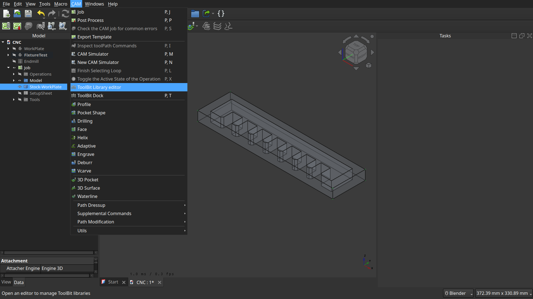Image resolution: width=533 pixels, height=299 pixels.
Task: Click the simple copy path toolbar icon
Action: pyautogui.click(x=228, y=26)
